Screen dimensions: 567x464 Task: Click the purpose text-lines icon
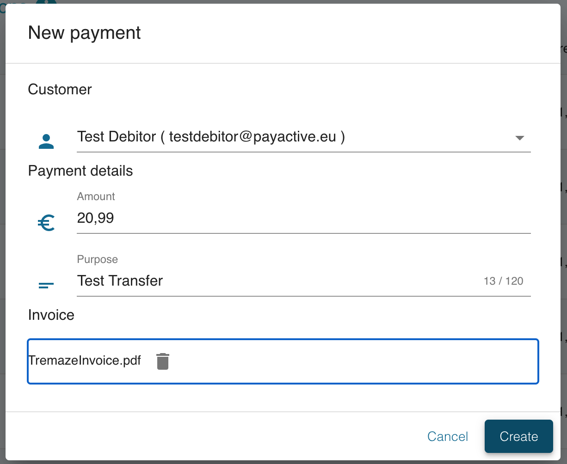point(46,285)
